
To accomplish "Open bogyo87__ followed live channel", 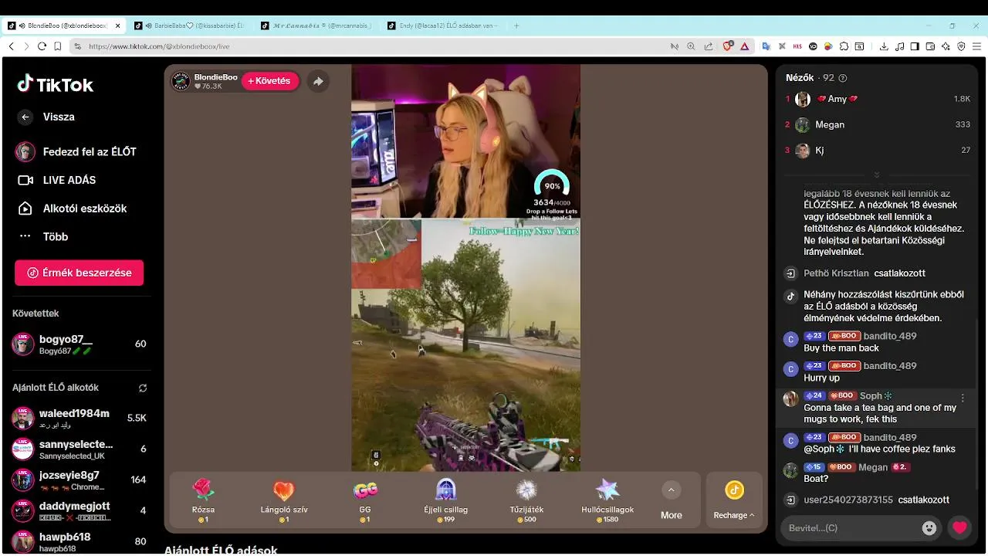I will [80, 344].
